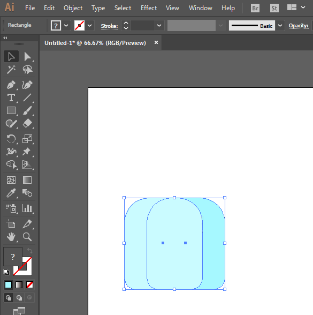Click the cyan Color mode swatch

point(8,285)
